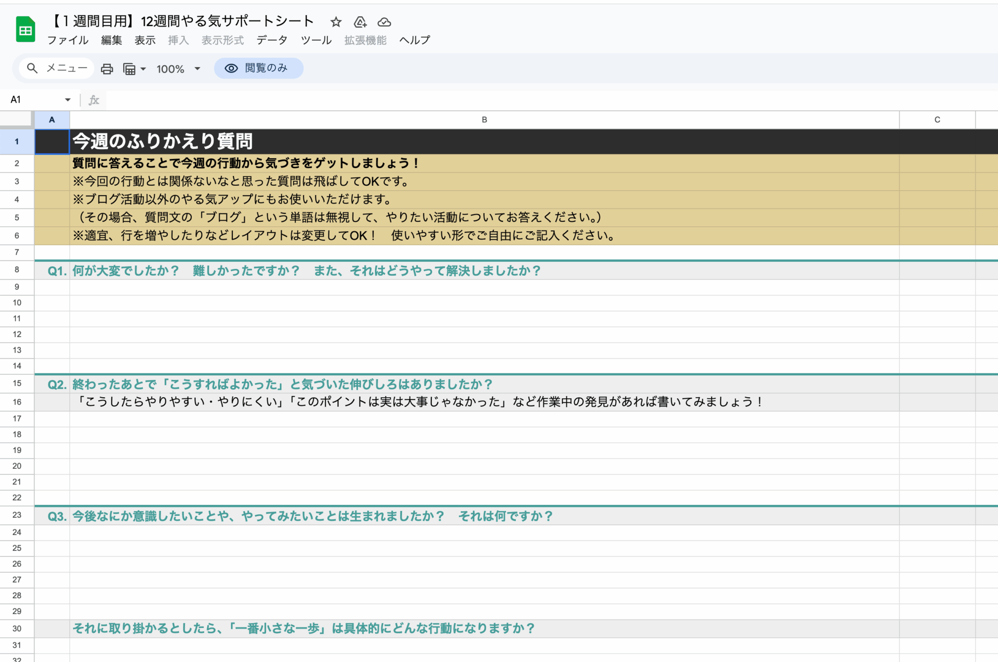Click the Q1. label cell

point(52,271)
